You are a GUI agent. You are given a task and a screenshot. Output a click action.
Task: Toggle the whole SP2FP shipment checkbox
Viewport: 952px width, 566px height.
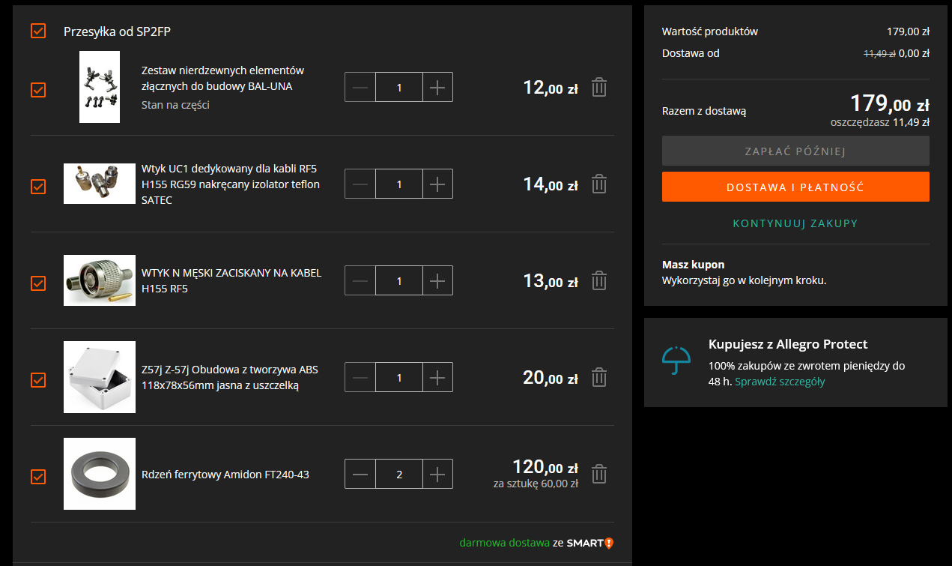[38, 31]
